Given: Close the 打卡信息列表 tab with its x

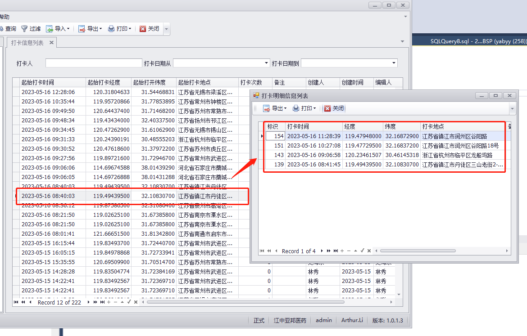Looking at the screenshot, I should 52,43.
